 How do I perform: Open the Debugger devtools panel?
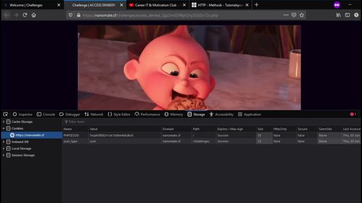(x=70, y=114)
